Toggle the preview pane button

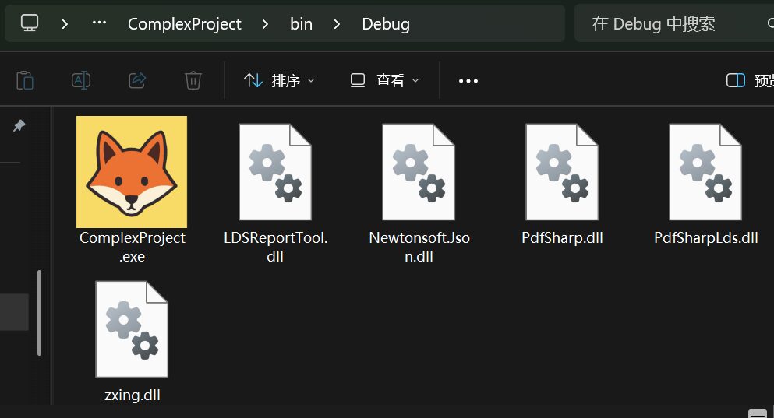[747, 80]
